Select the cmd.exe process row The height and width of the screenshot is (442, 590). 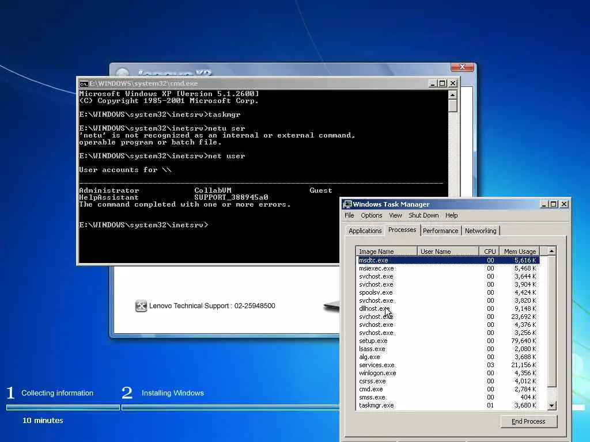click(448, 390)
